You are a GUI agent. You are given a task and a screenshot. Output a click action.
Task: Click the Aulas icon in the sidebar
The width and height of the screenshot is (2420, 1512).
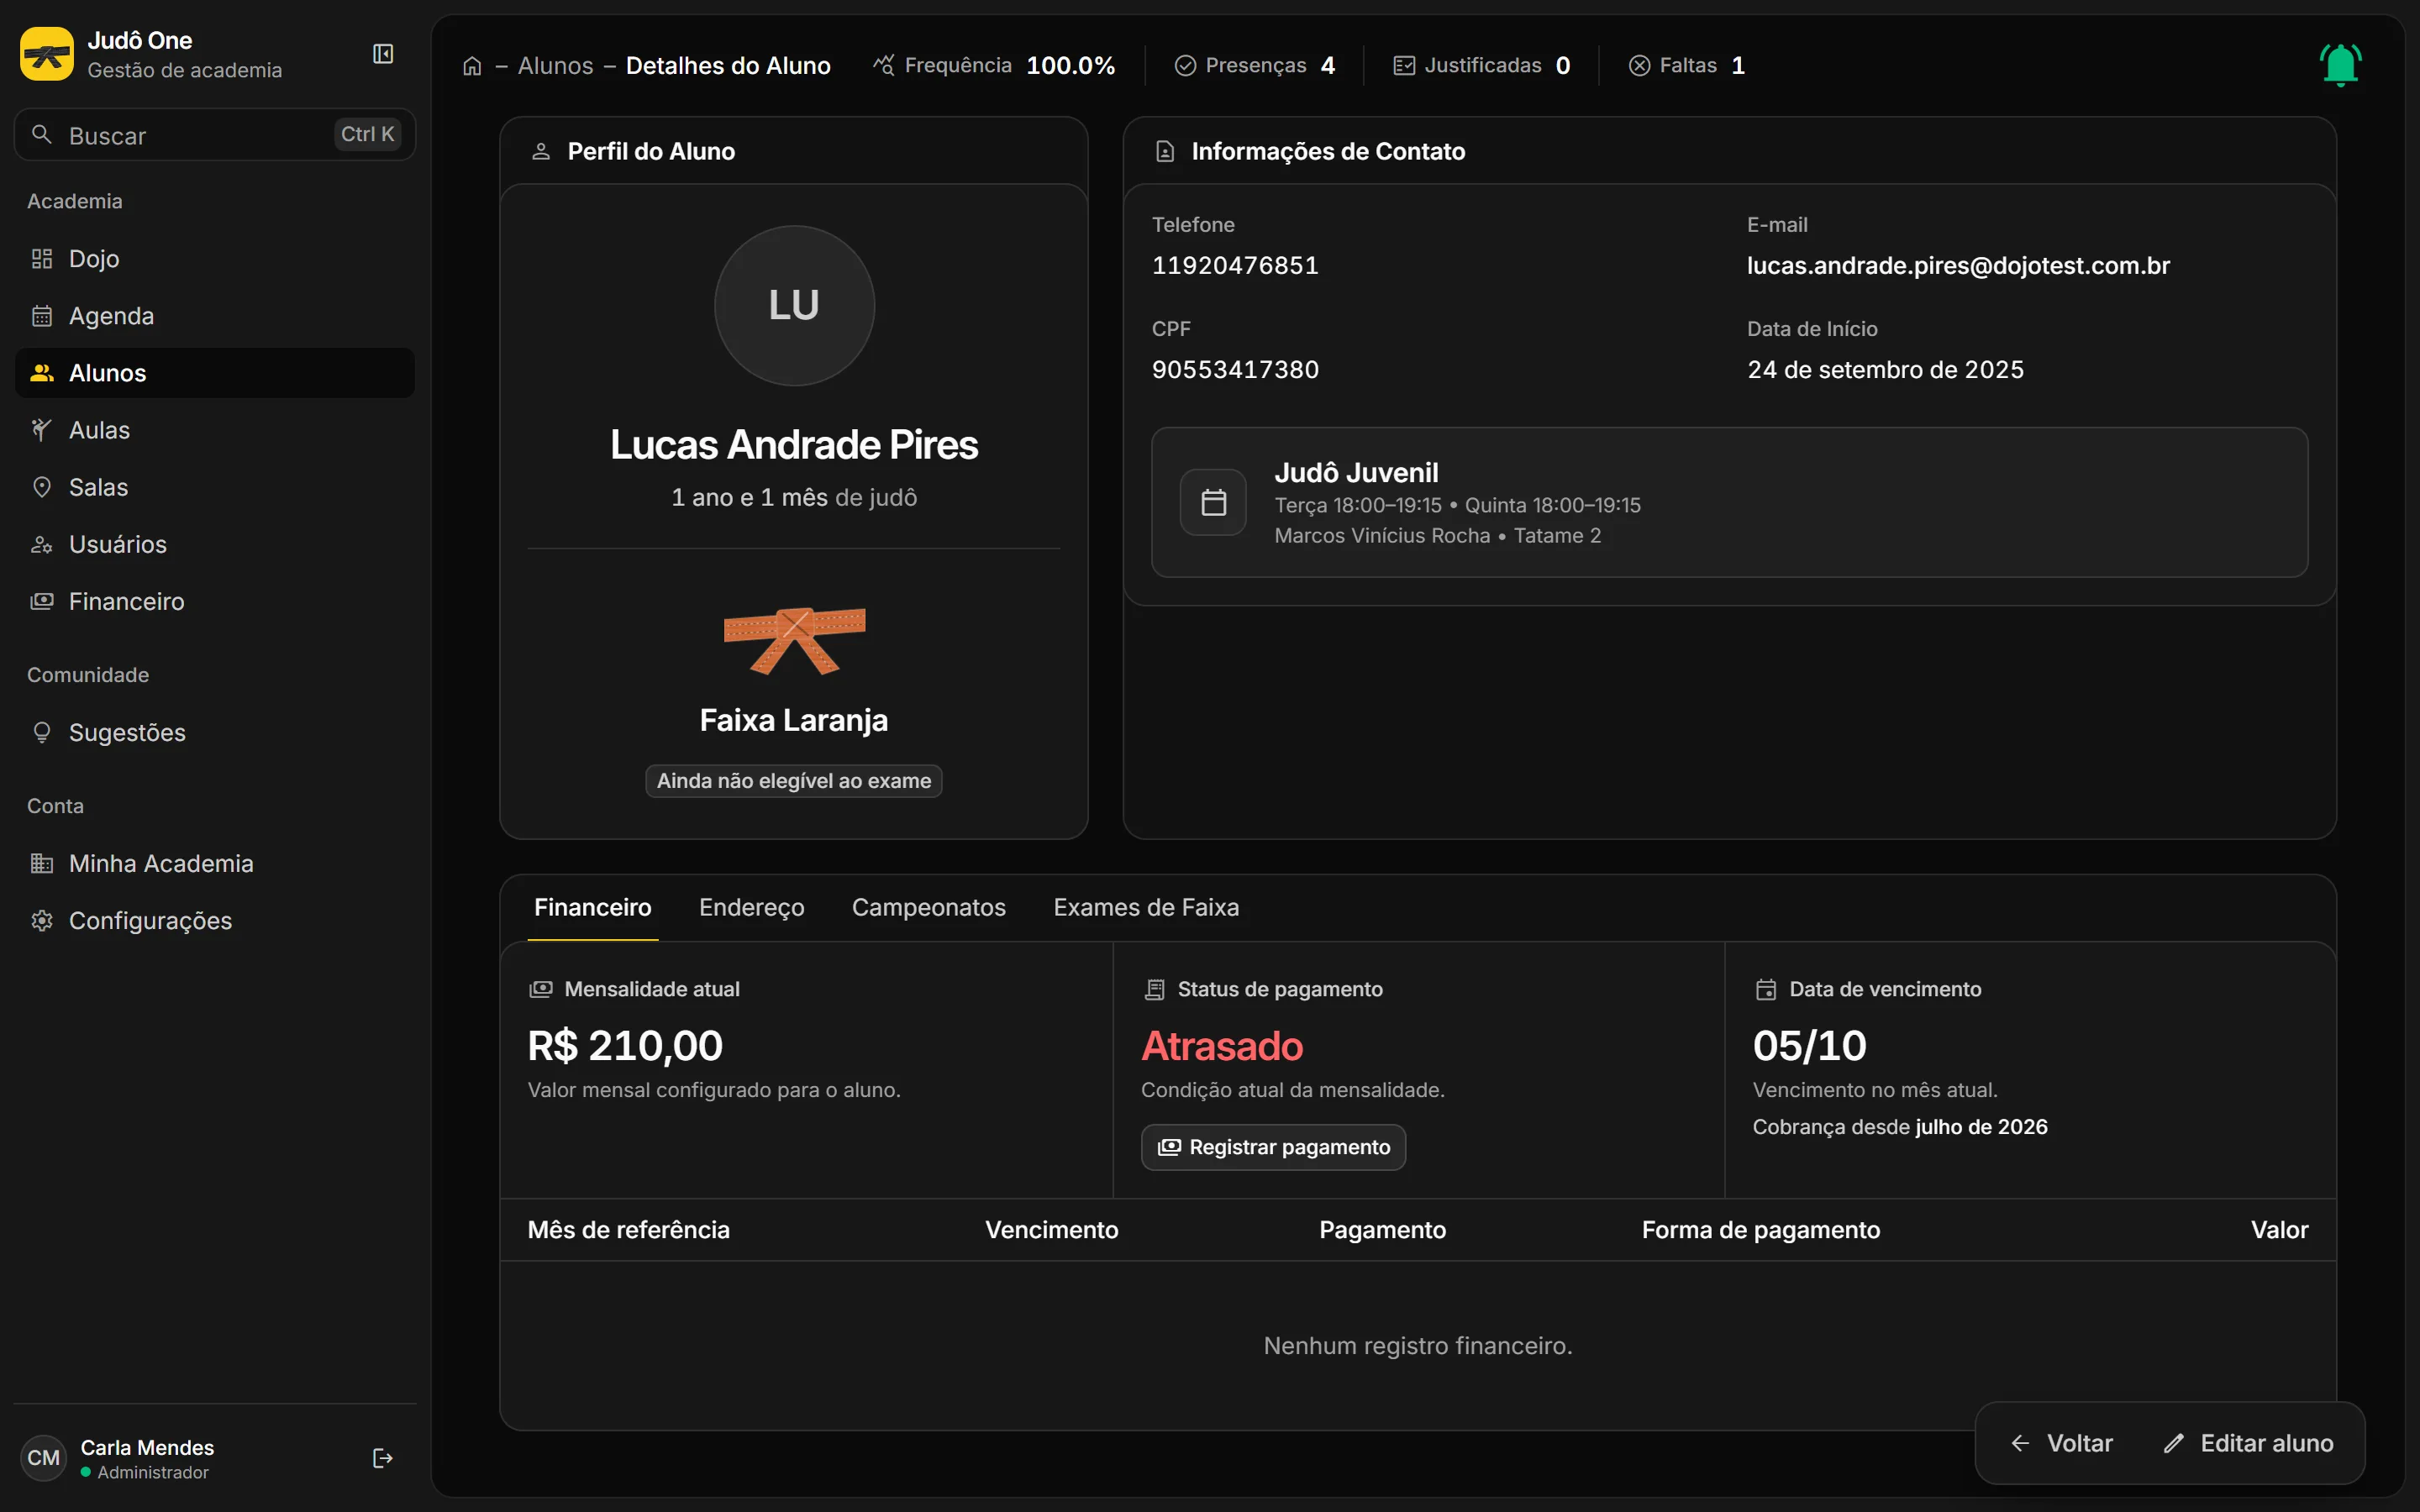(42, 430)
